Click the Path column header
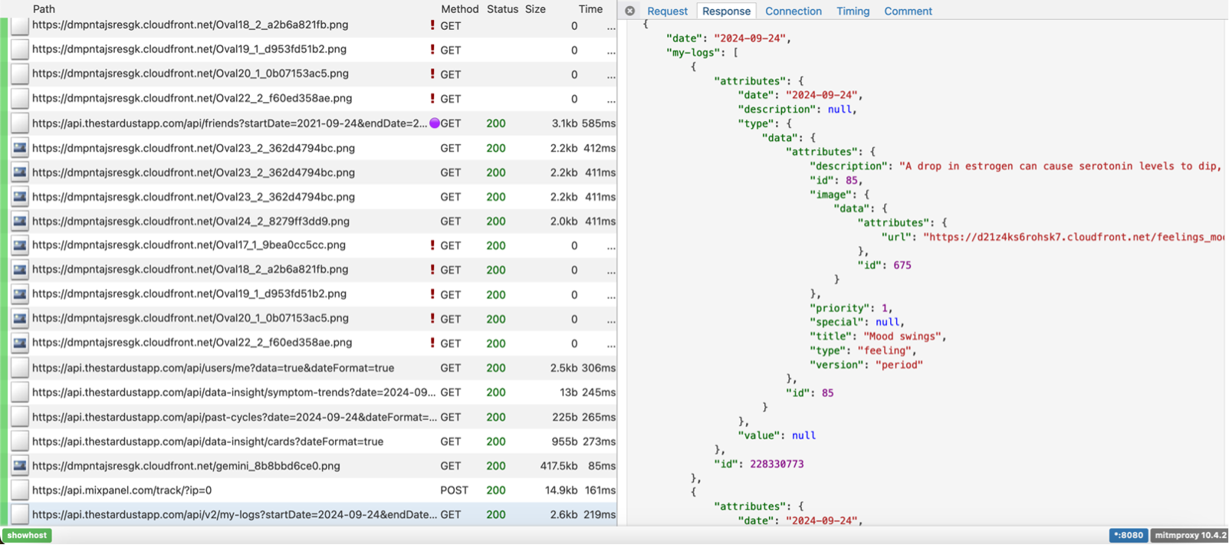The image size is (1232, 548). click(44, 9)
